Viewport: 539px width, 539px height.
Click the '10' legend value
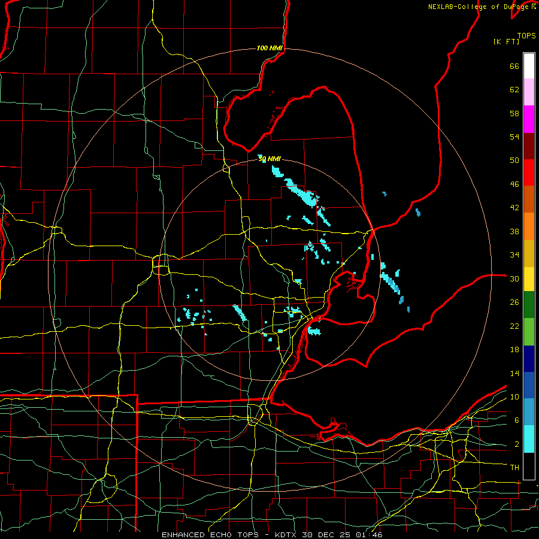click(514, 396)
